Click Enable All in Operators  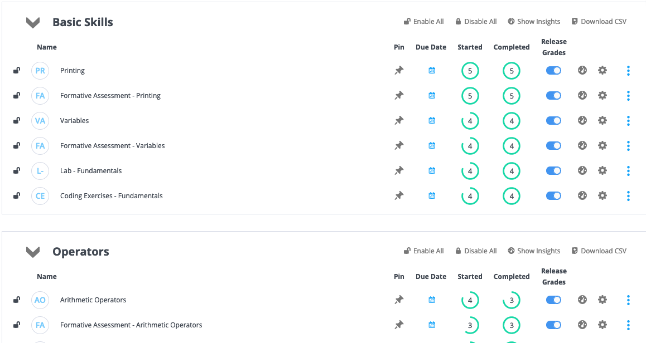click(423, 251)
